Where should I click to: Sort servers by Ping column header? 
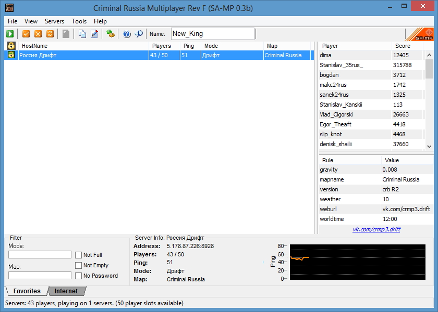tap(190, 46)
